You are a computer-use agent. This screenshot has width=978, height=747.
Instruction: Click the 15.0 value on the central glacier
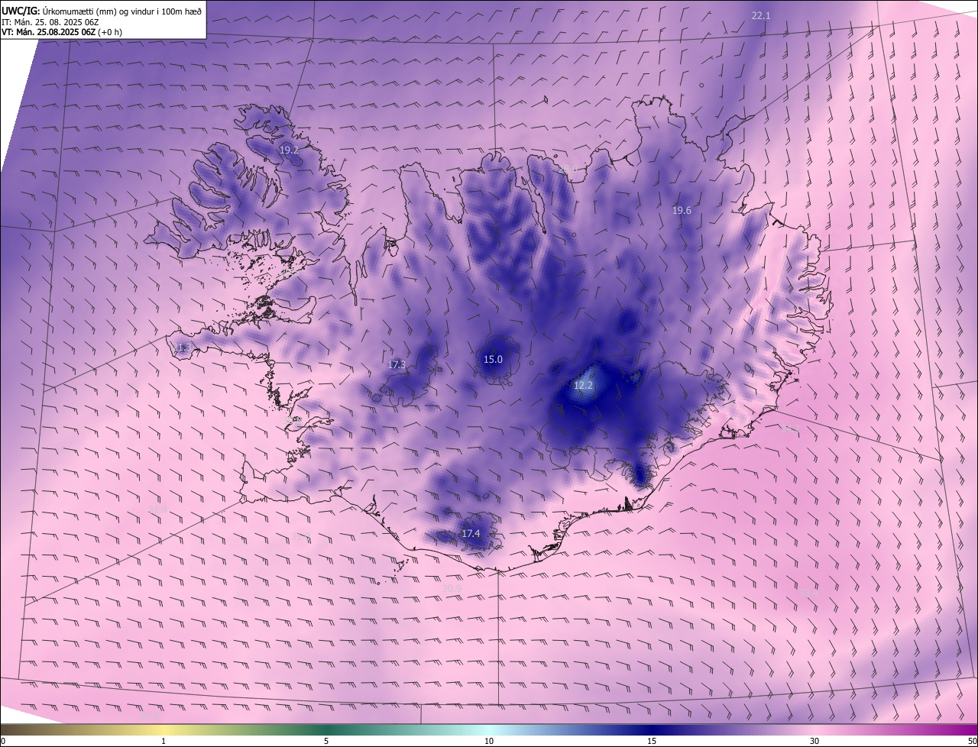493,359
